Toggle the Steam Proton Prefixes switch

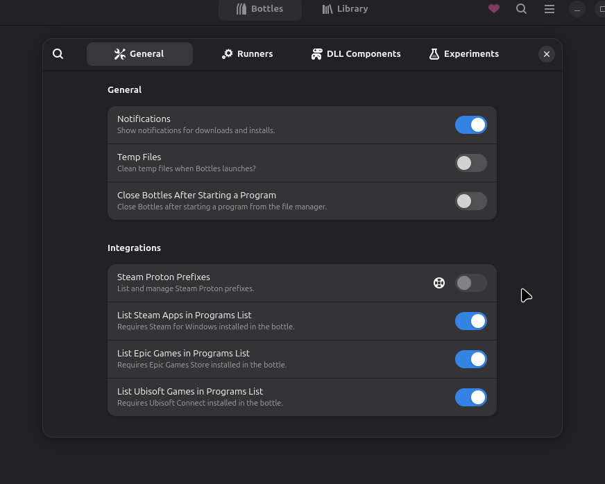pos(470,283)
